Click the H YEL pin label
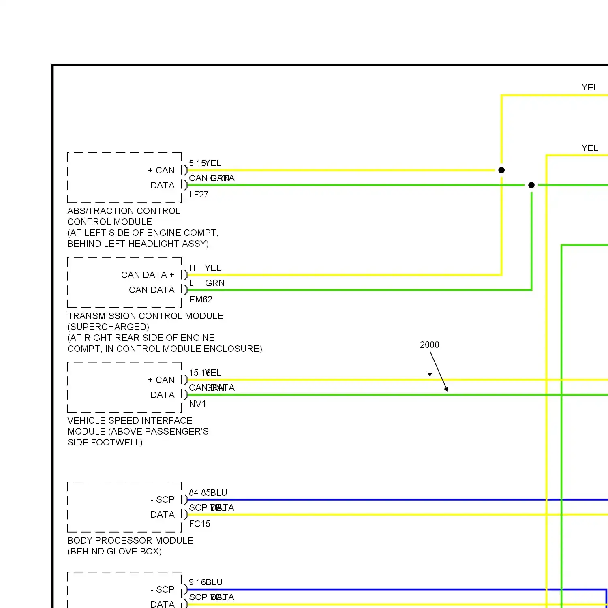The height and width of the screenshot is (608, 608). 205,268
